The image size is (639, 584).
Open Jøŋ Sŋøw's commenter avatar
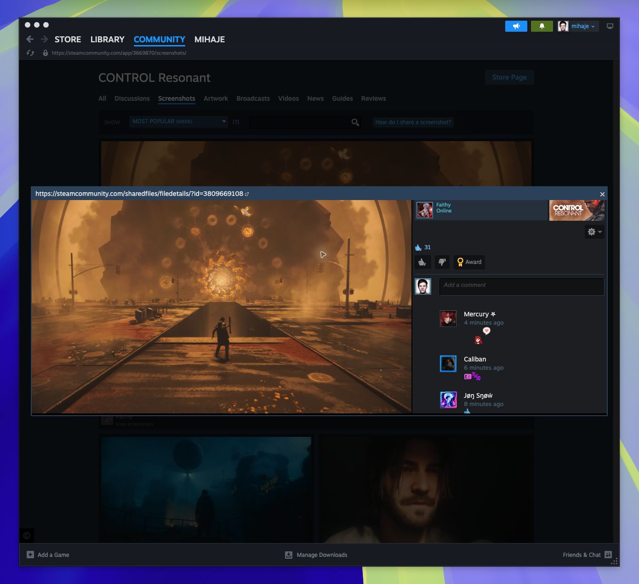click(x=448, y=400)
